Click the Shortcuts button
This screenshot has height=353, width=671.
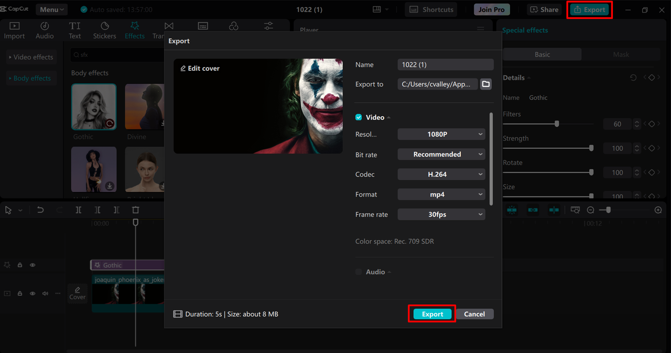click(x=431, y=9)
